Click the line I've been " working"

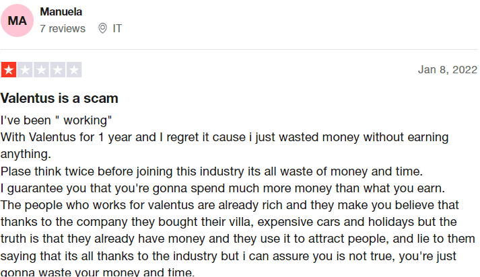tap(56, 120)
